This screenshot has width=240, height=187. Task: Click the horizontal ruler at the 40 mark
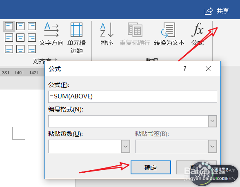tap(19, 73)
